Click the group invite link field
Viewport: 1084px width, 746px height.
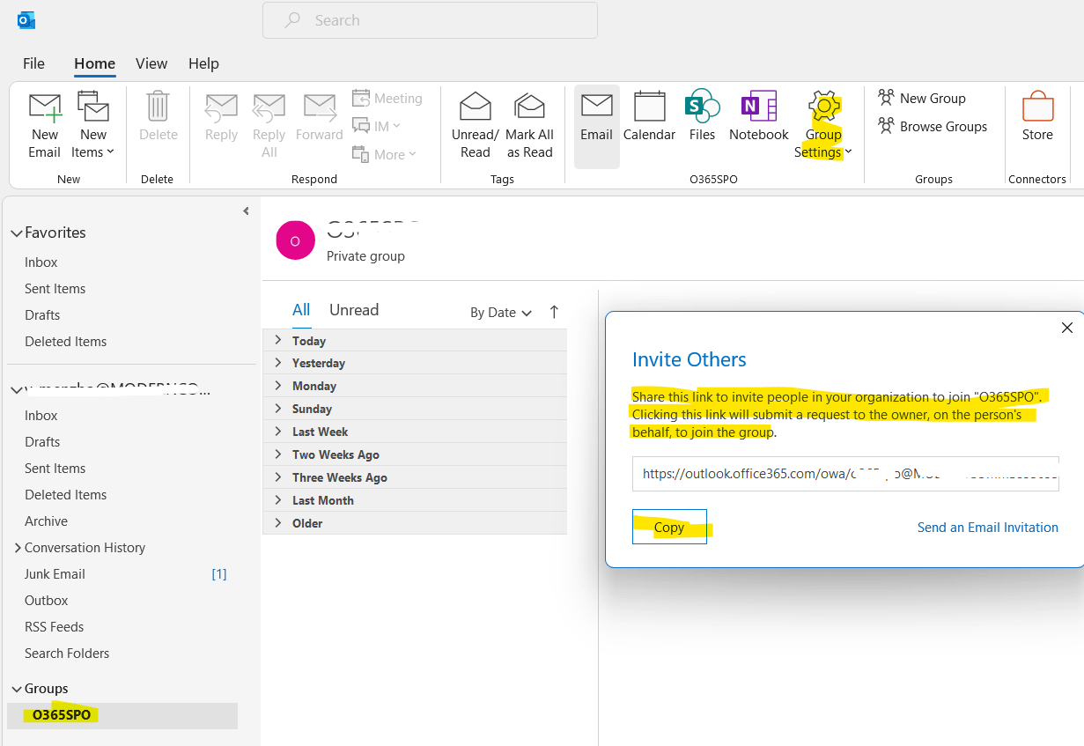click(845, 473)
